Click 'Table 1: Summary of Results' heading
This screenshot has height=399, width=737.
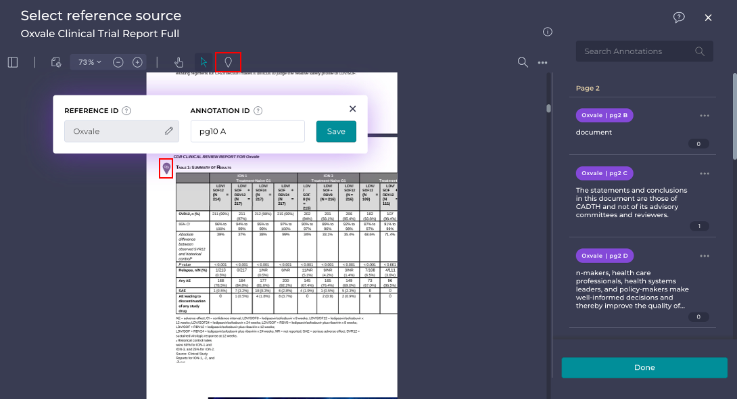point(203,167)
